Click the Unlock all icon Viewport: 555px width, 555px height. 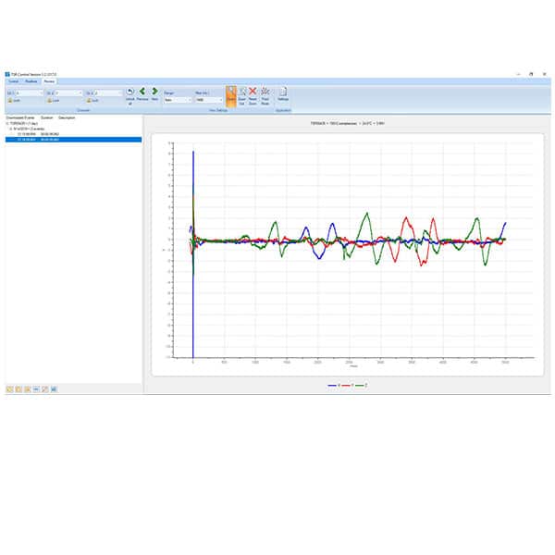tap(130, 94)
